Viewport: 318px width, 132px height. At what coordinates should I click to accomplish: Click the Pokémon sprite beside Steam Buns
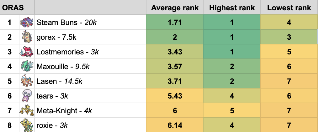tap(27, 23)
